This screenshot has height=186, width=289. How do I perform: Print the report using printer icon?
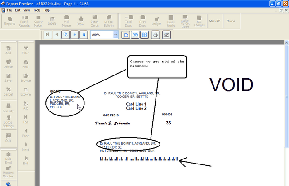pos(155,35)
